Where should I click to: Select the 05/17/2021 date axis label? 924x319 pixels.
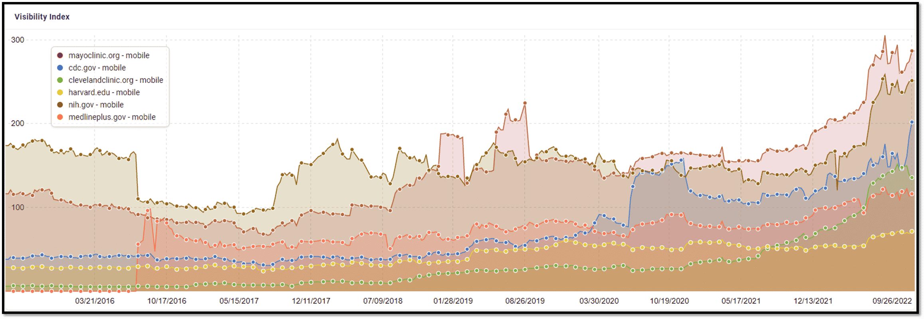click(741, 301)
